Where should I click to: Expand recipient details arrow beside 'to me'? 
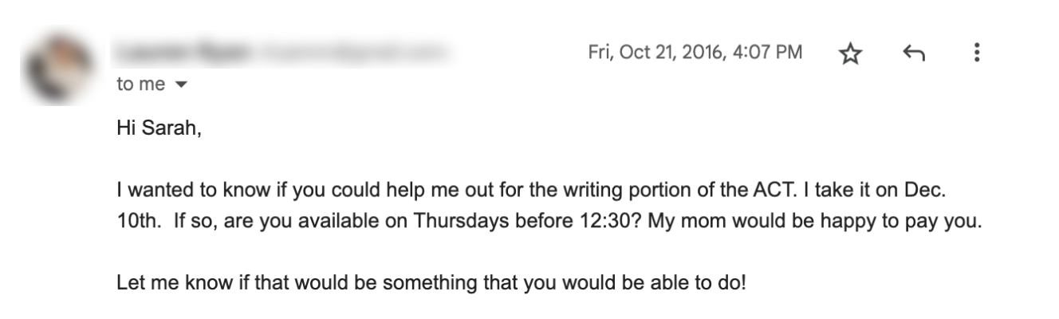180,85
